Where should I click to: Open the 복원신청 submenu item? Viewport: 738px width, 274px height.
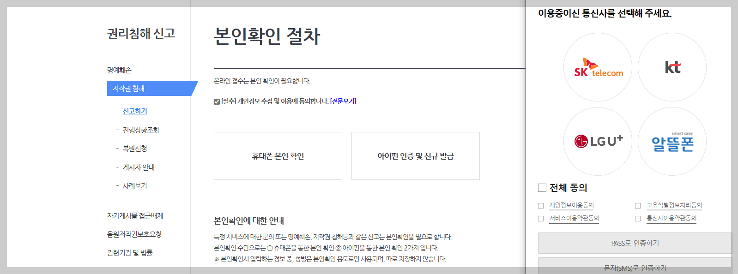point(135,149)
